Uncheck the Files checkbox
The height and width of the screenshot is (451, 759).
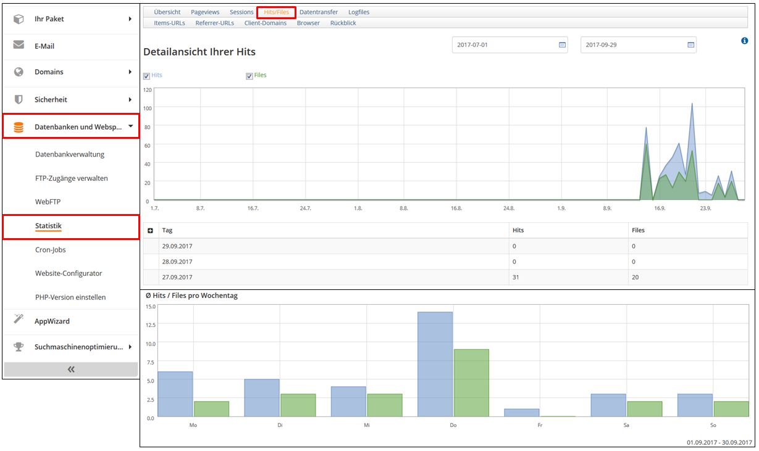click(250, 76)
